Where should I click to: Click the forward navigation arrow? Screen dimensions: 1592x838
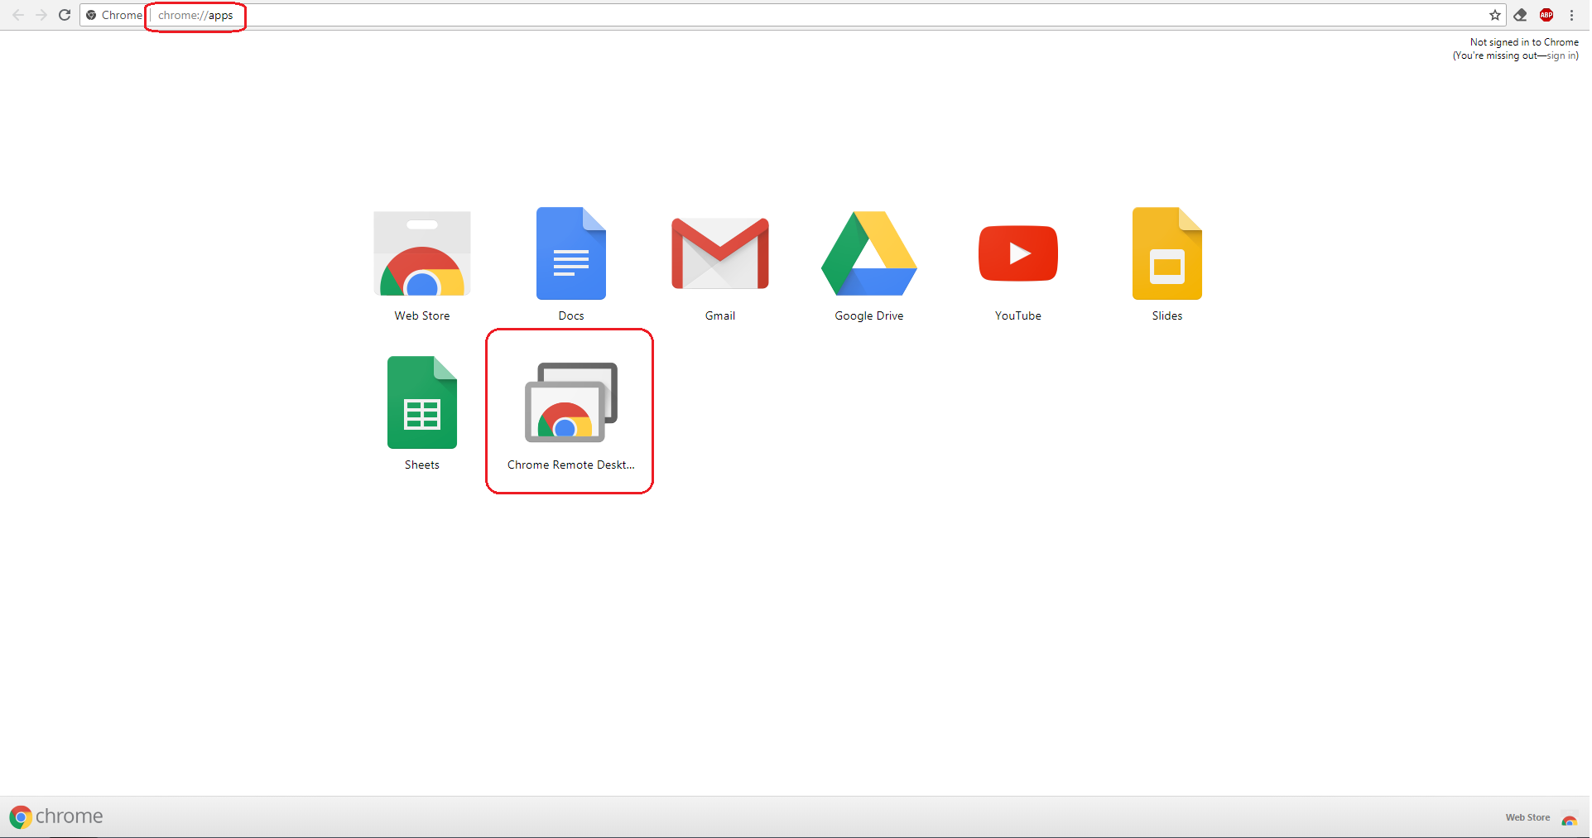click(x=41, y=15)
